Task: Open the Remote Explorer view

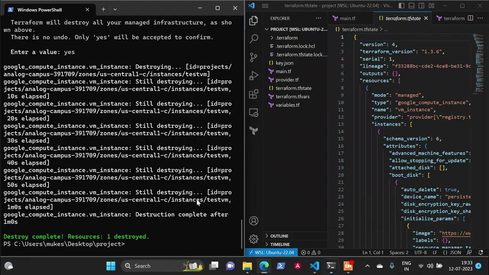Action: (x=254, y=112)
